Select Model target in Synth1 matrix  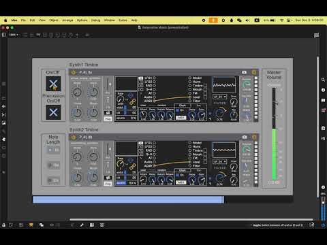pos(190,78)
